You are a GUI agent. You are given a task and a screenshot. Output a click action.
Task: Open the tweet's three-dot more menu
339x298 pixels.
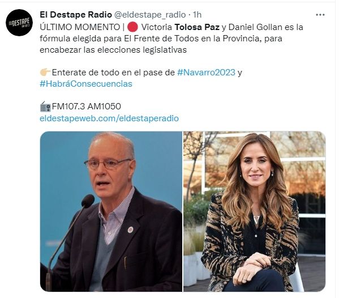320,15
